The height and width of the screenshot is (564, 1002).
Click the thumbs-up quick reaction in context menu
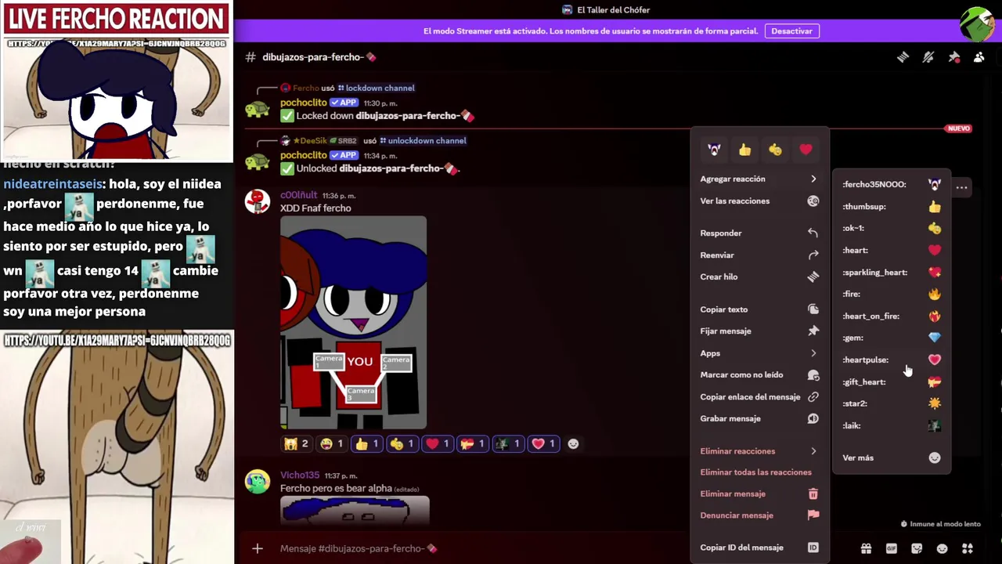pyautogui.click(x=744, y=150)
